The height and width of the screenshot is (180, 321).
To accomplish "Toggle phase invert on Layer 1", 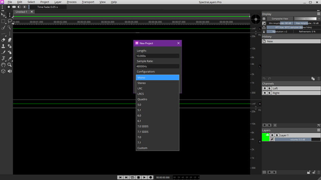I will point(272,139).
